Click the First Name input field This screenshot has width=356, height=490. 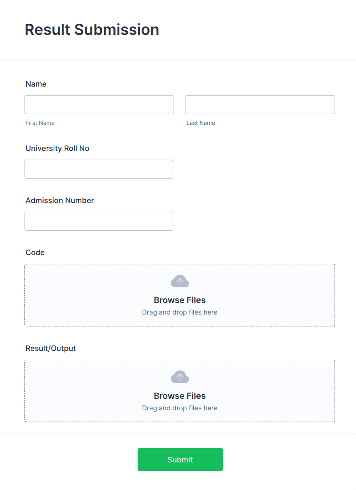coord(99,105)
